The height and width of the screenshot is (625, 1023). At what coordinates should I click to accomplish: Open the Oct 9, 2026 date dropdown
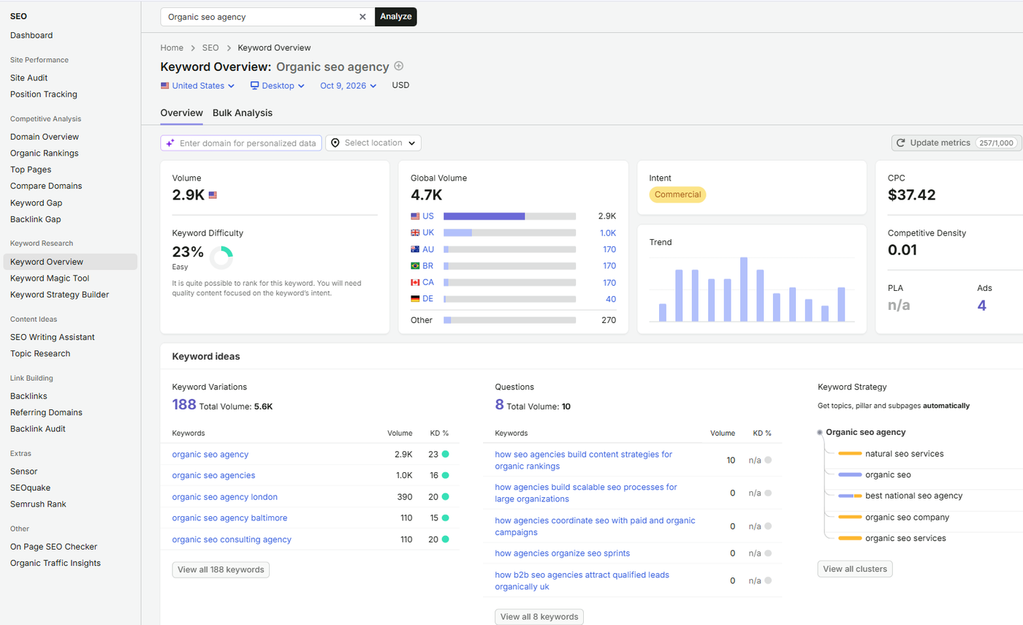point(349,86)
